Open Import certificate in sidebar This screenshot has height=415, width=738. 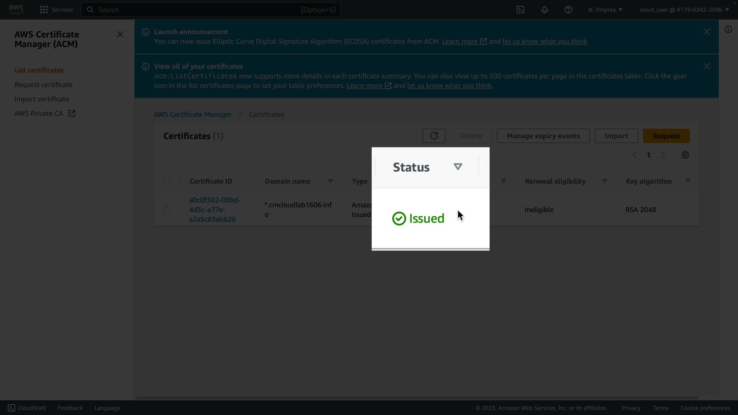42,99
